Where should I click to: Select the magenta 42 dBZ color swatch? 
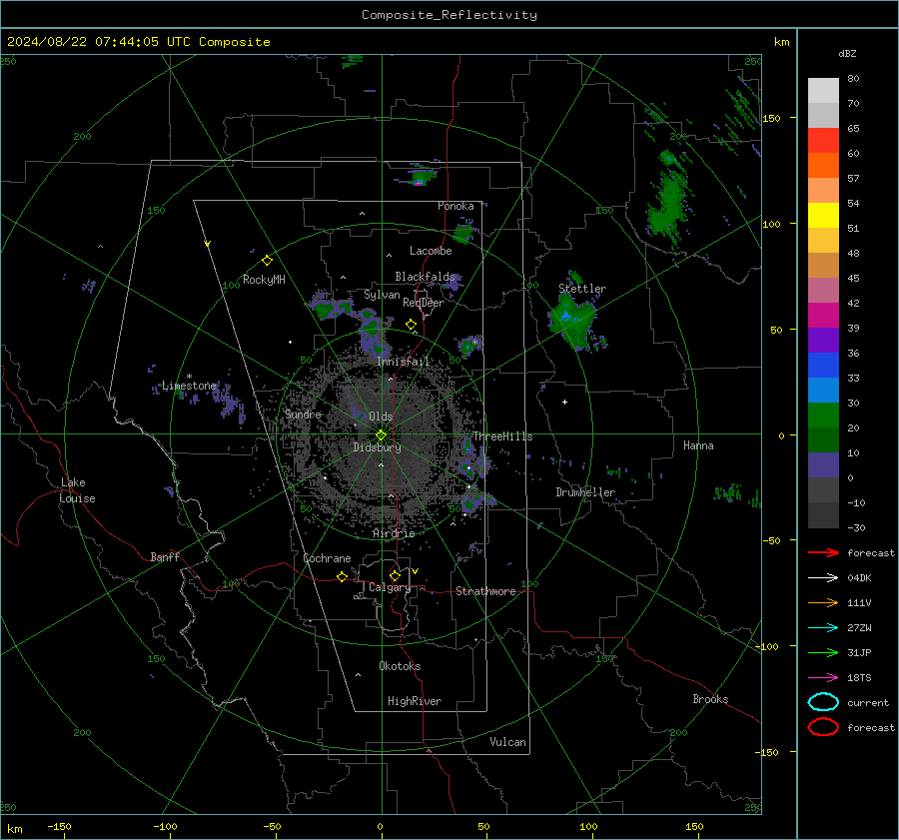pos(823,316)
